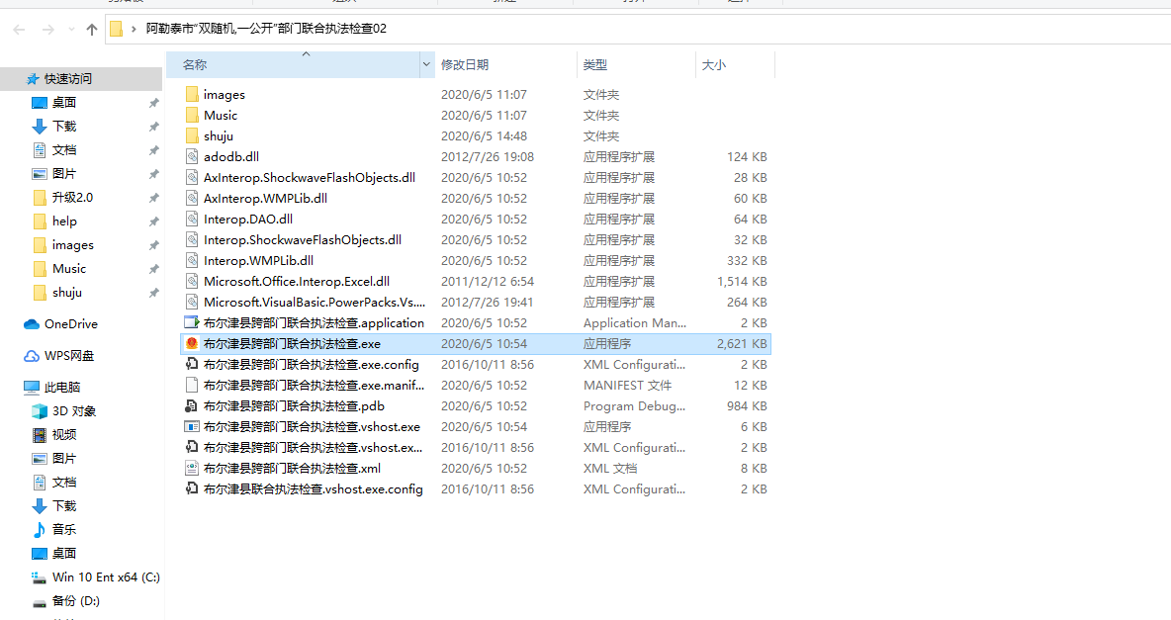Click the recent locations dropdown chevron
This screenshot has width=1171, height=620.
[69, 30]
